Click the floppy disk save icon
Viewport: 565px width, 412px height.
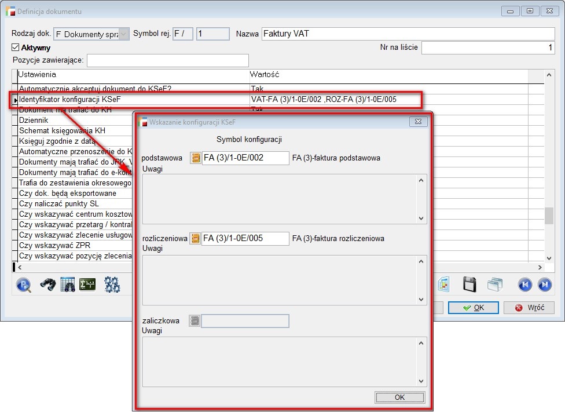click(x=469, y=285)
